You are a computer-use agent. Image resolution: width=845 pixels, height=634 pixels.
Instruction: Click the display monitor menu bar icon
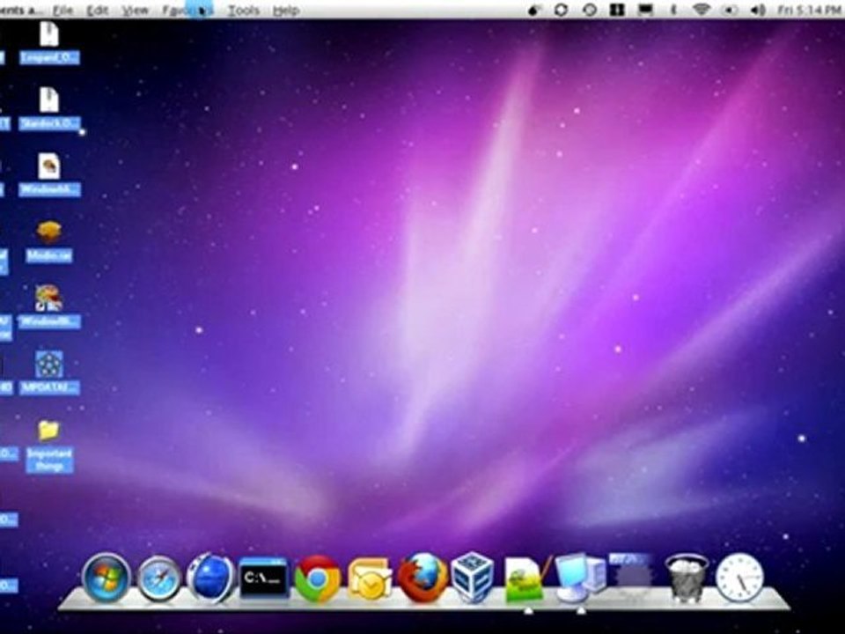click(x=645, y=10)
